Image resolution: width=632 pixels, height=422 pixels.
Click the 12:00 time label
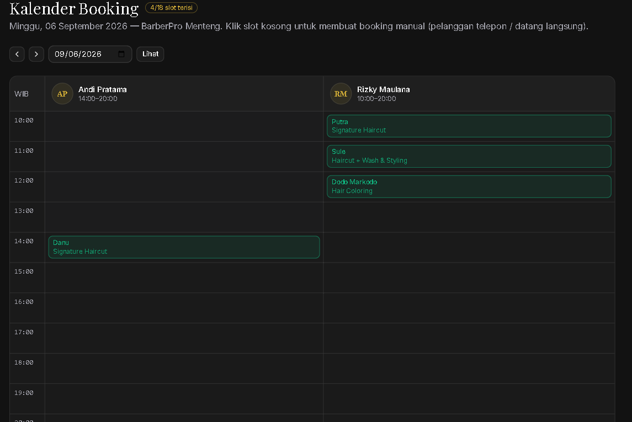(24, 180)
